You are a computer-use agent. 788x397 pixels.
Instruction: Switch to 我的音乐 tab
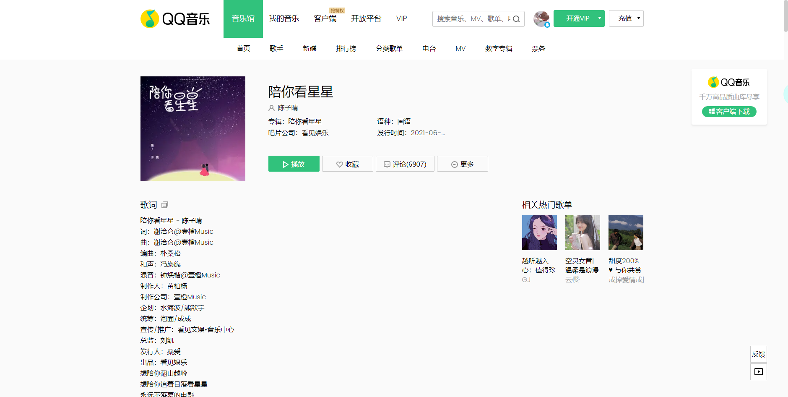[284, 18]
